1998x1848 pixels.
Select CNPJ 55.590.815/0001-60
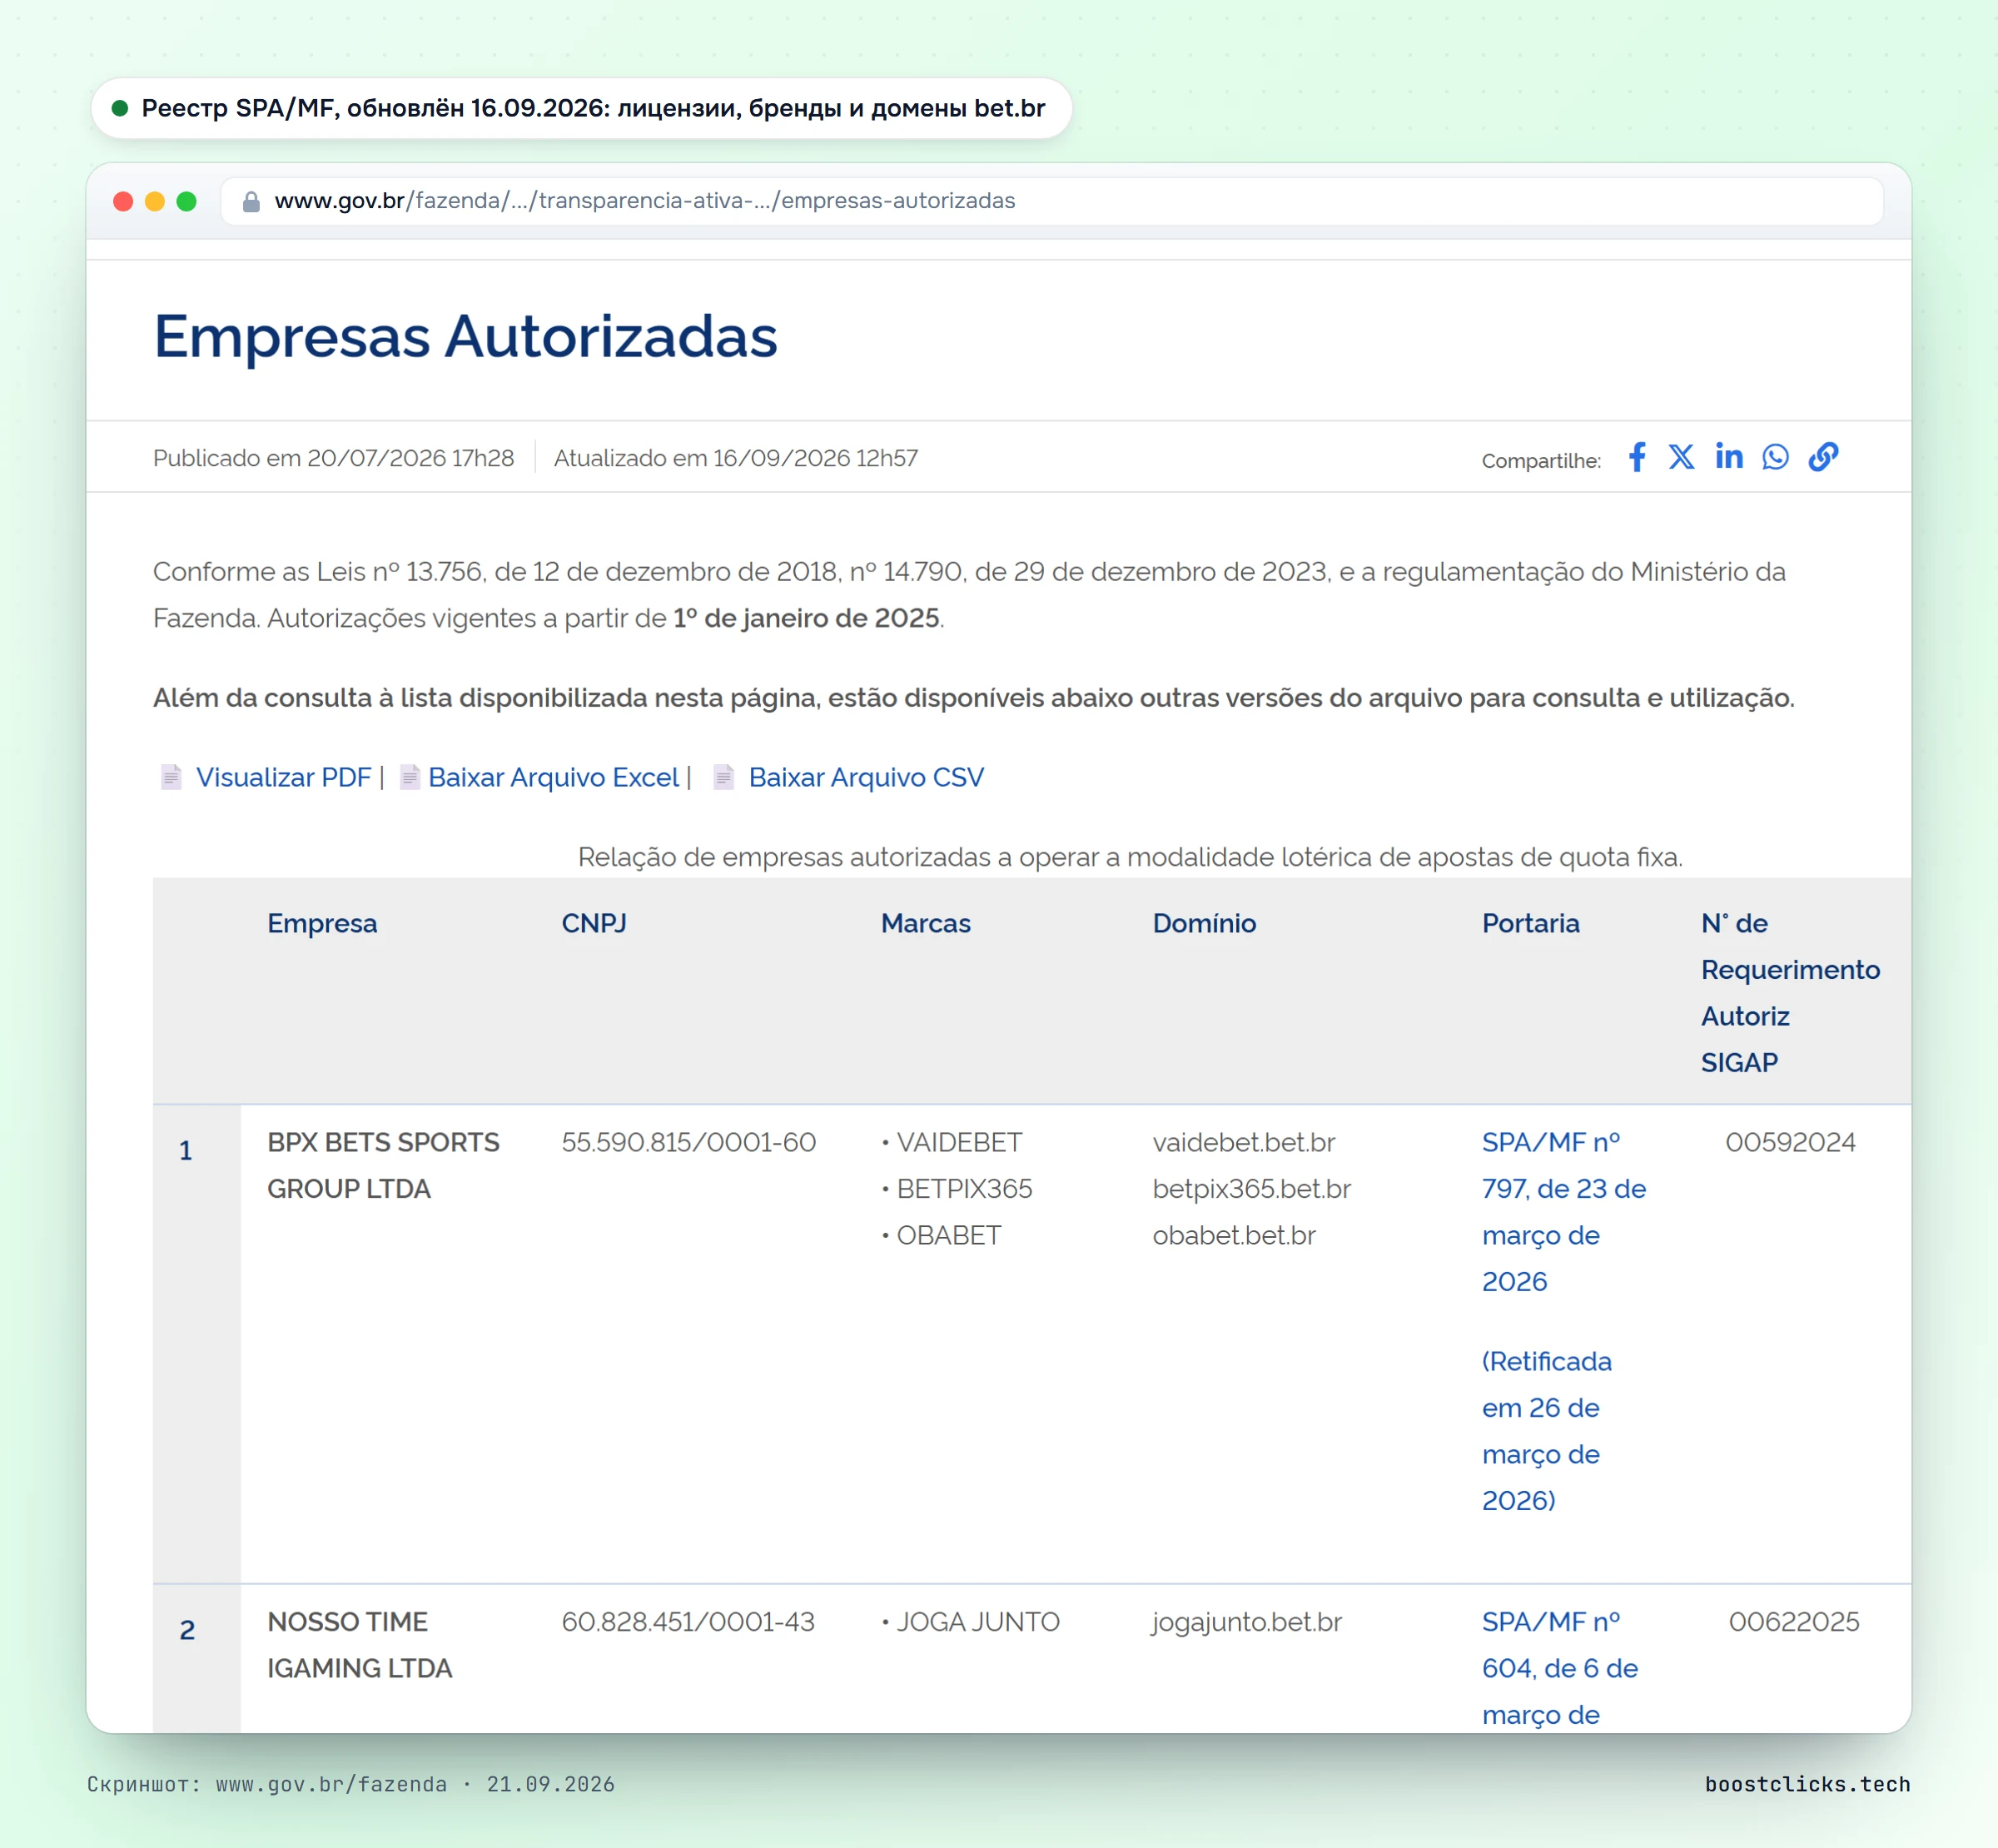(689, 1143)
